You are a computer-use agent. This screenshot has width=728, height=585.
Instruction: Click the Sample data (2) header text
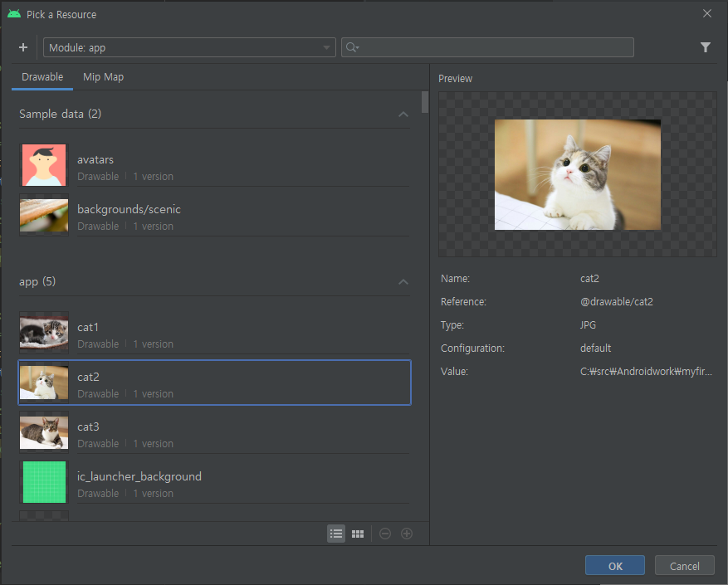pos(61,114)
